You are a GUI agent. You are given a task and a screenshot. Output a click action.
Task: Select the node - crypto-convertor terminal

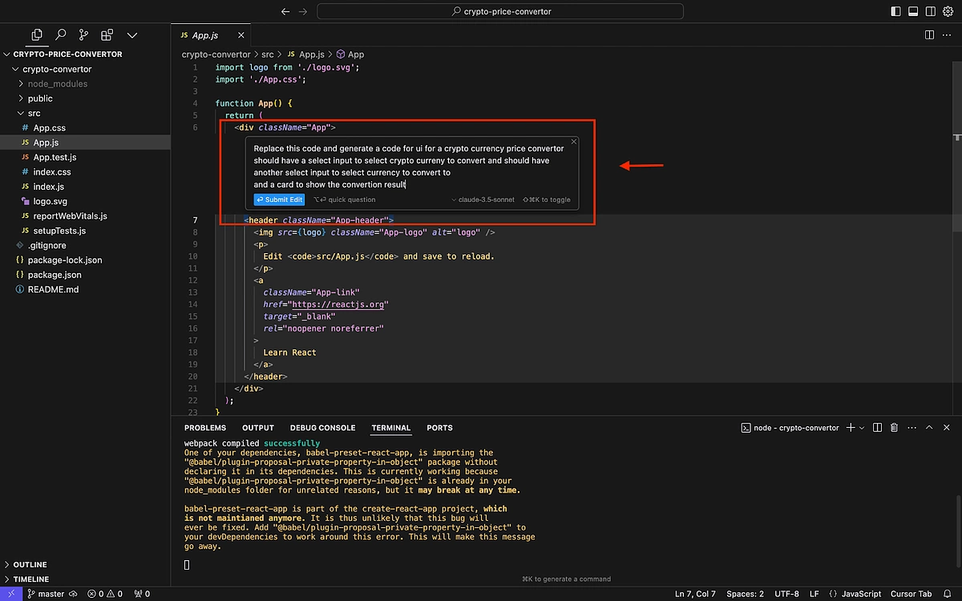(789, 428)
